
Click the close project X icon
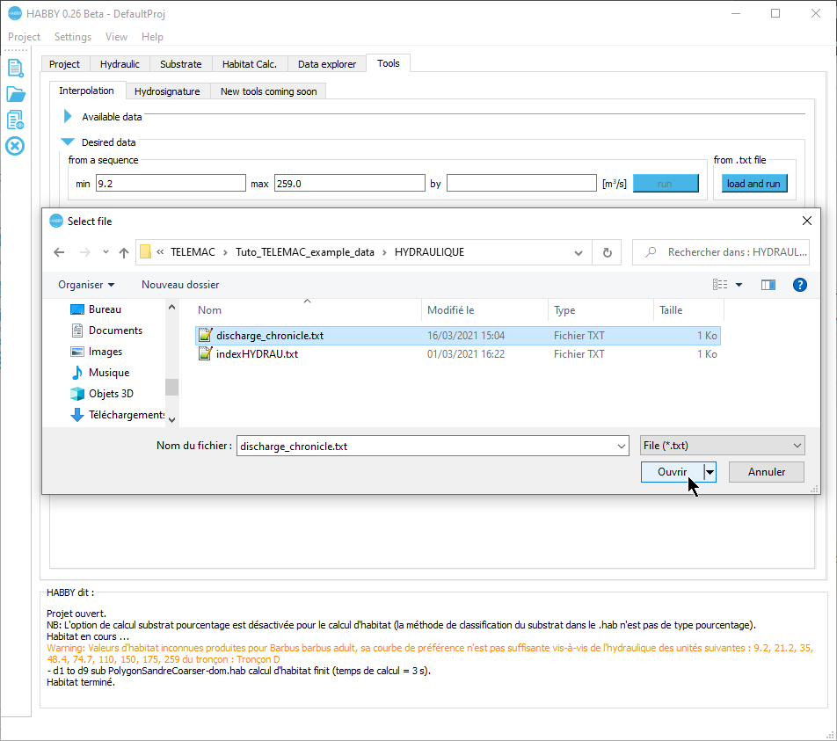(x=15, y=146)
